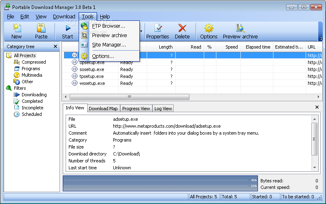Open Properties from the toolbar

[158, 31]
